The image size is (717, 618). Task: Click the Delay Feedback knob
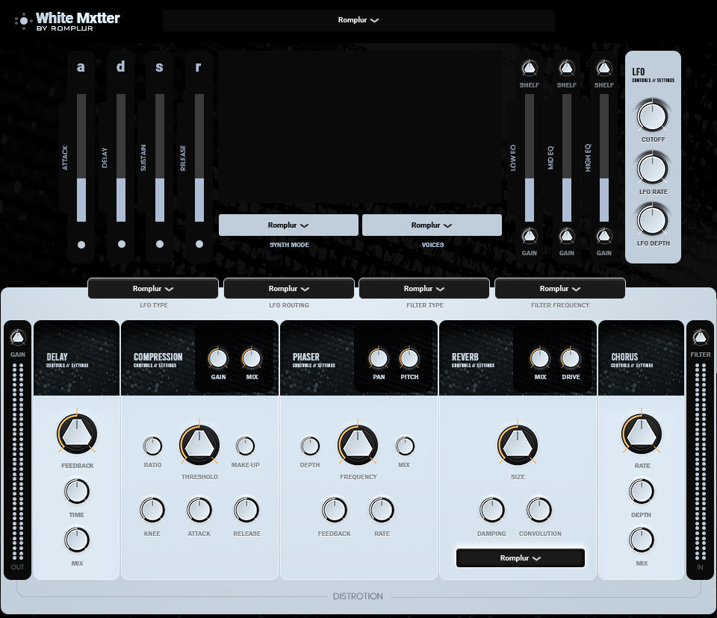(x=77, y=434)
